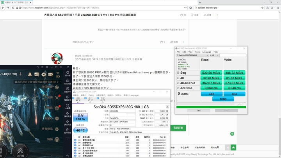Open the 持有物品 inventory icon
The image size is (281, 158).
[x=57, y=129]
